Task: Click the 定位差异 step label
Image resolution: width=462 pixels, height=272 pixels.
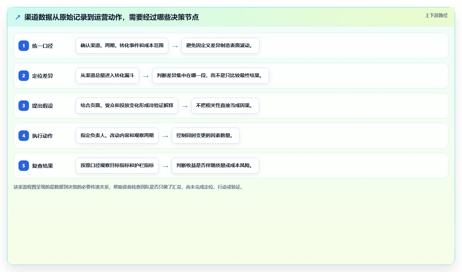Action: pos(43,76)
